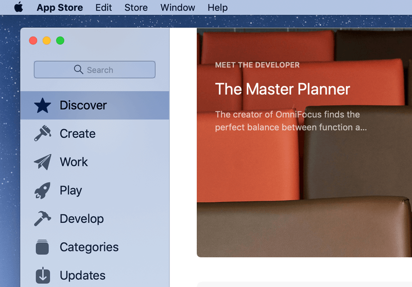Open the Window menu
Image resolution: width=412 pixels, height=287 pixels.
coord(178,8)
